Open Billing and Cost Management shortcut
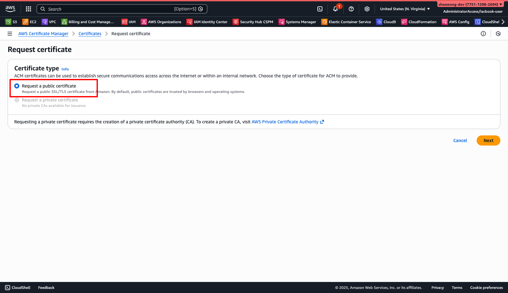508x293 pixels. 88,22
